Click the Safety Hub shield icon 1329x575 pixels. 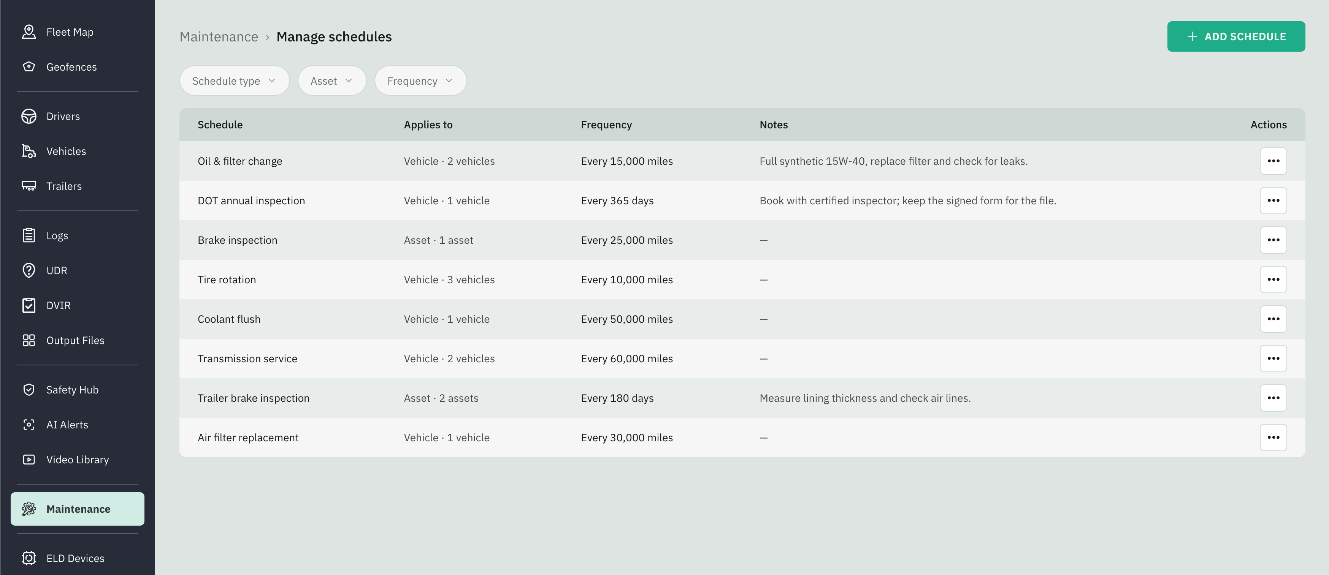(x=29, y=390)
